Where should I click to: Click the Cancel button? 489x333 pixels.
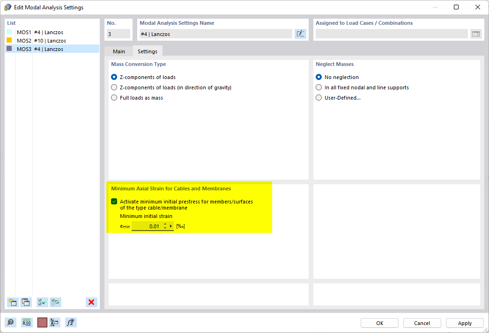click(422, 323)
